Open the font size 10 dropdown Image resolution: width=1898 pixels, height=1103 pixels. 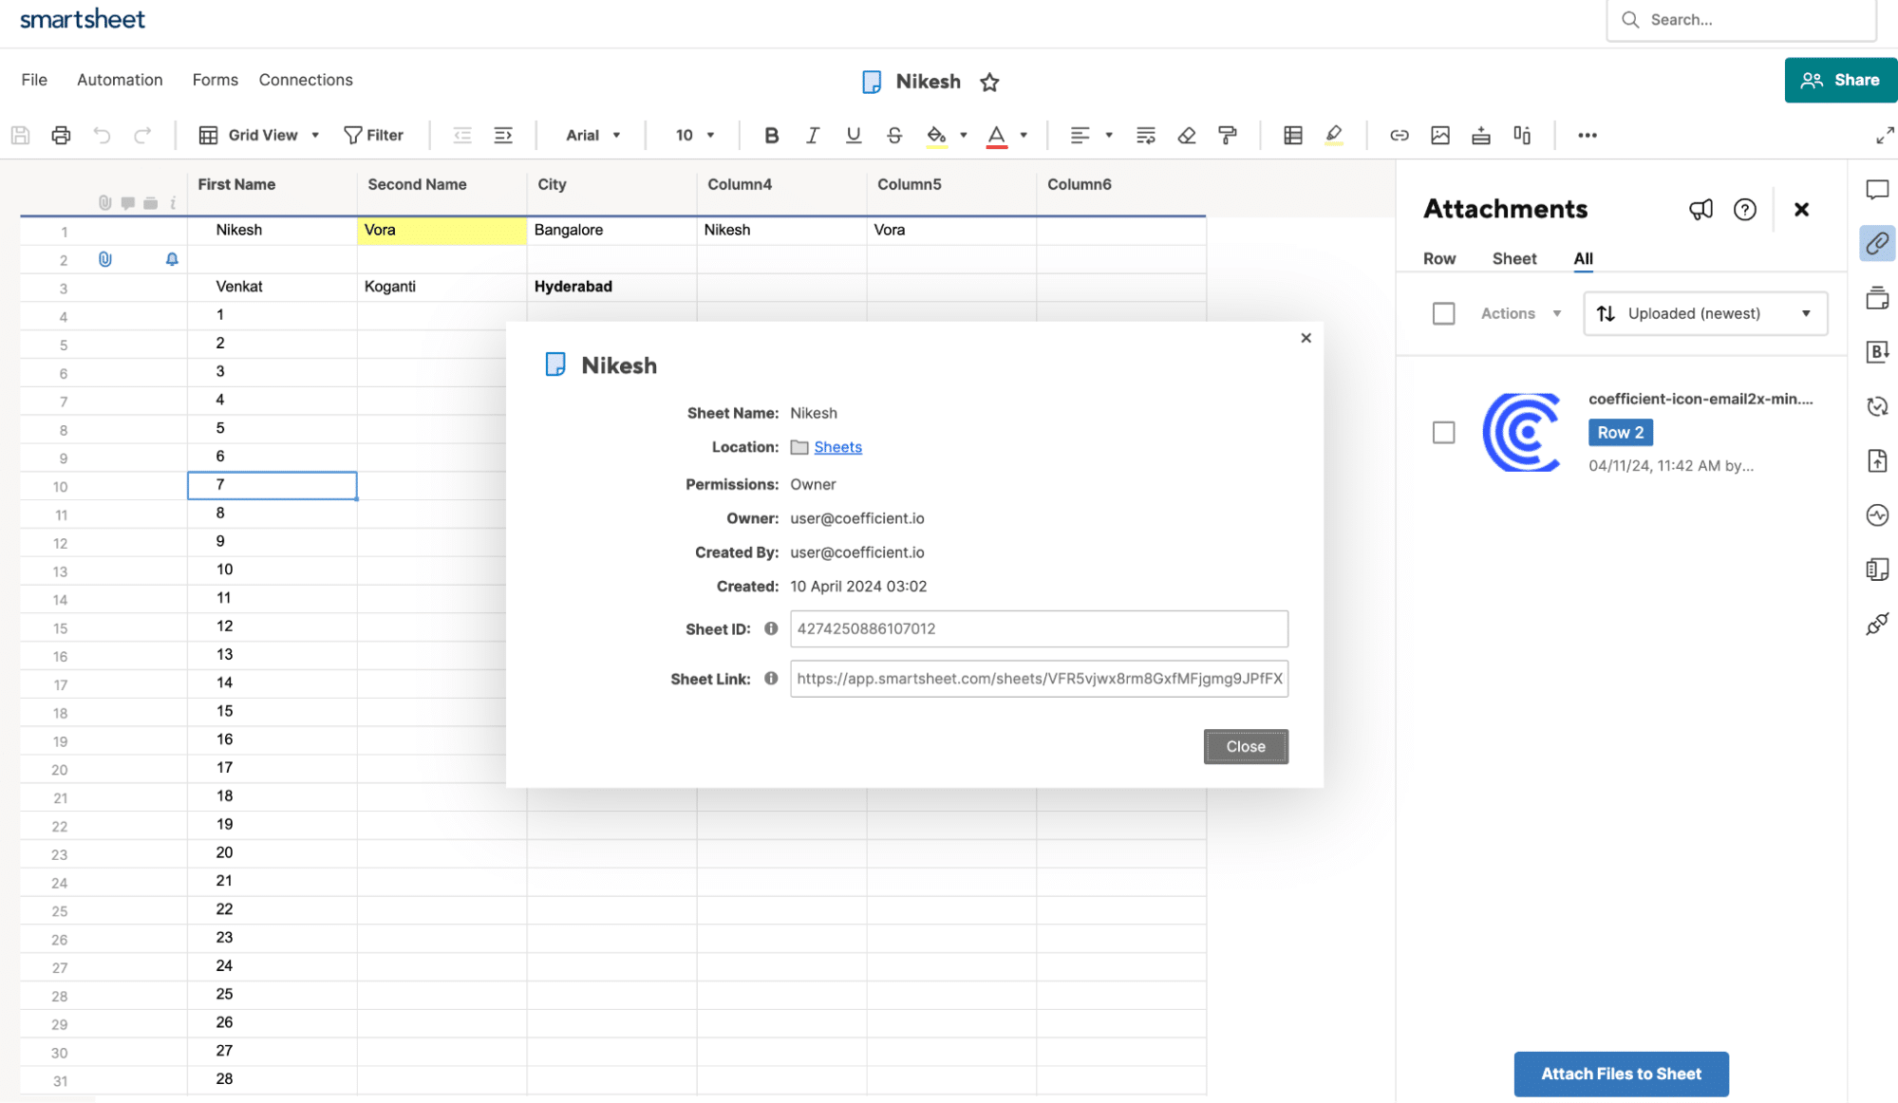click(x=695, y=135)
